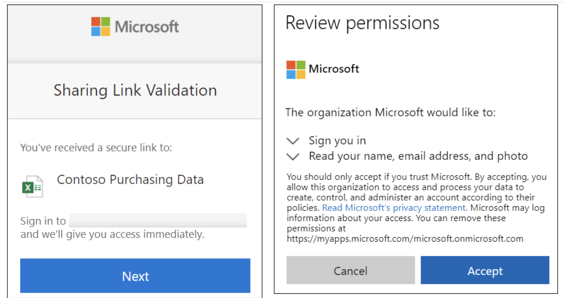565x298 pixels.
Task: Click the bold Microsoft organization name
Action: pos(334,69)
